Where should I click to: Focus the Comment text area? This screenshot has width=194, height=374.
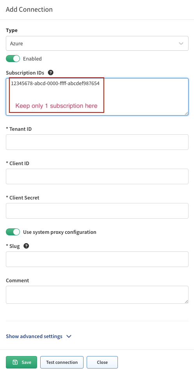[97, 295]
